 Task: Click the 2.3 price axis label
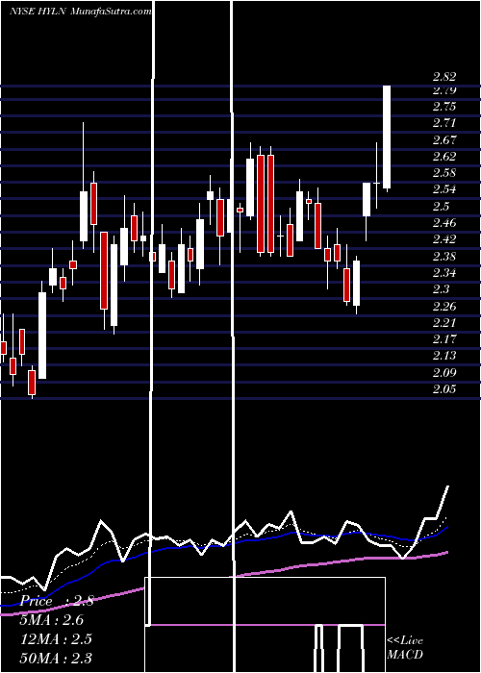point(441,289)
